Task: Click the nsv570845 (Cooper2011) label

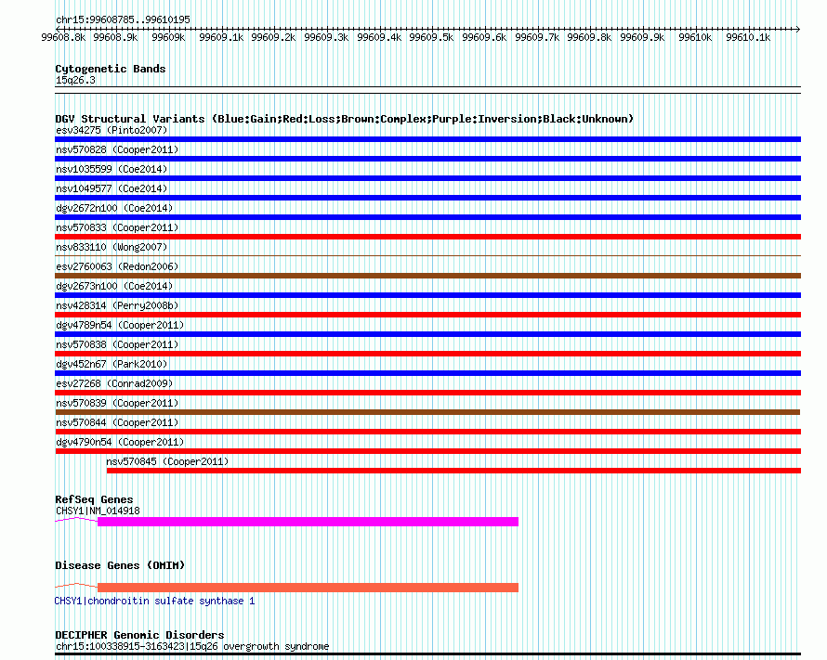Action: click(x=167, y=461)
